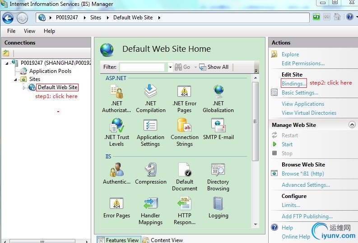Viewport: 358px width, 243px height.
Task: Open Directory Browsing feature
Action: tap(218, 177)
